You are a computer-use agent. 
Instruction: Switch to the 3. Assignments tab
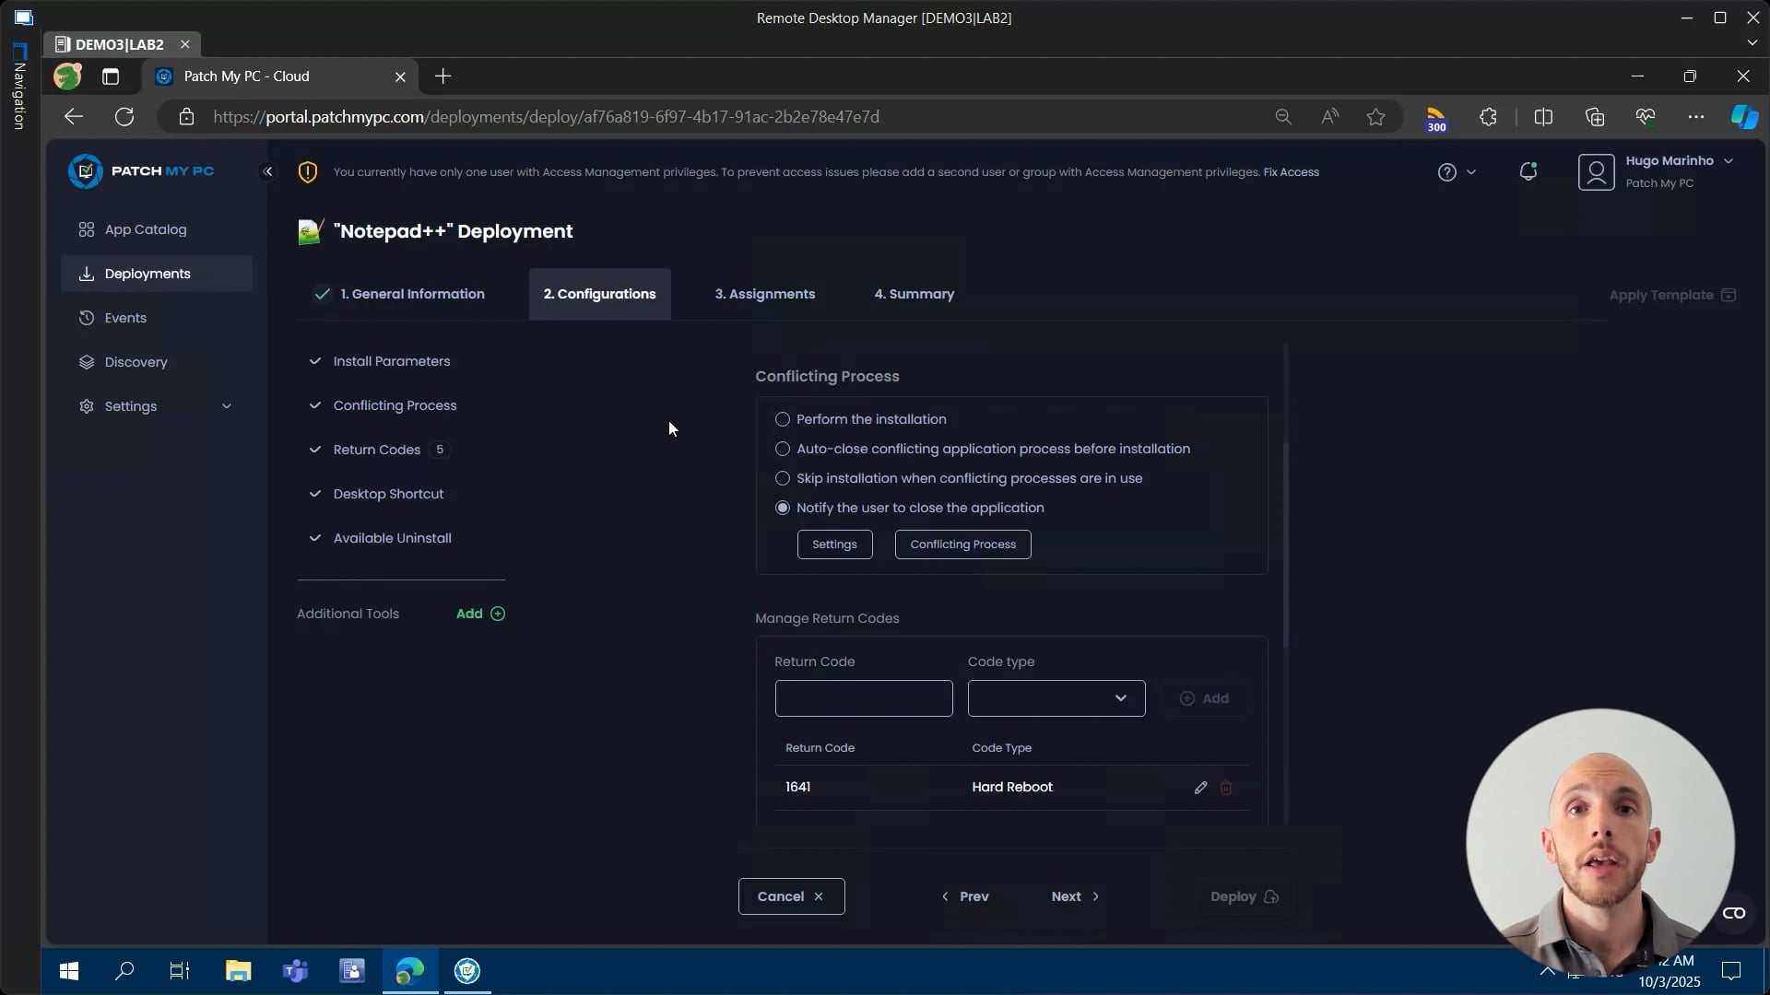[x=764, y=294]
